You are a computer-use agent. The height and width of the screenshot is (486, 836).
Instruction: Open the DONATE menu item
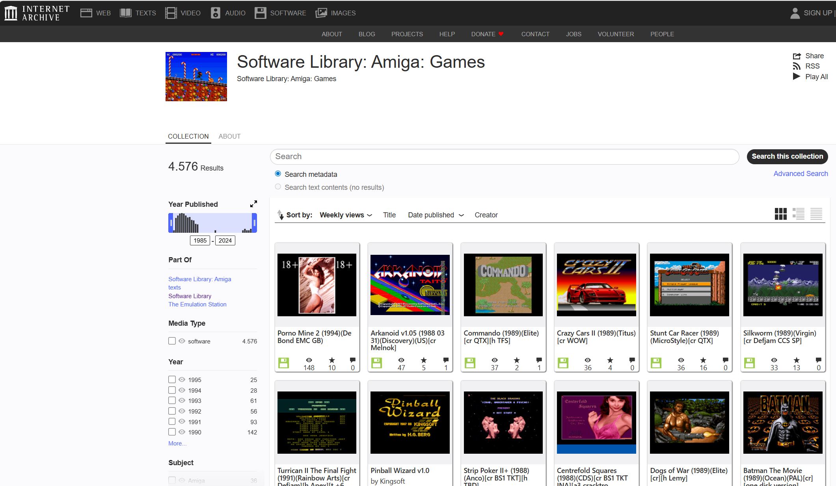483,34
